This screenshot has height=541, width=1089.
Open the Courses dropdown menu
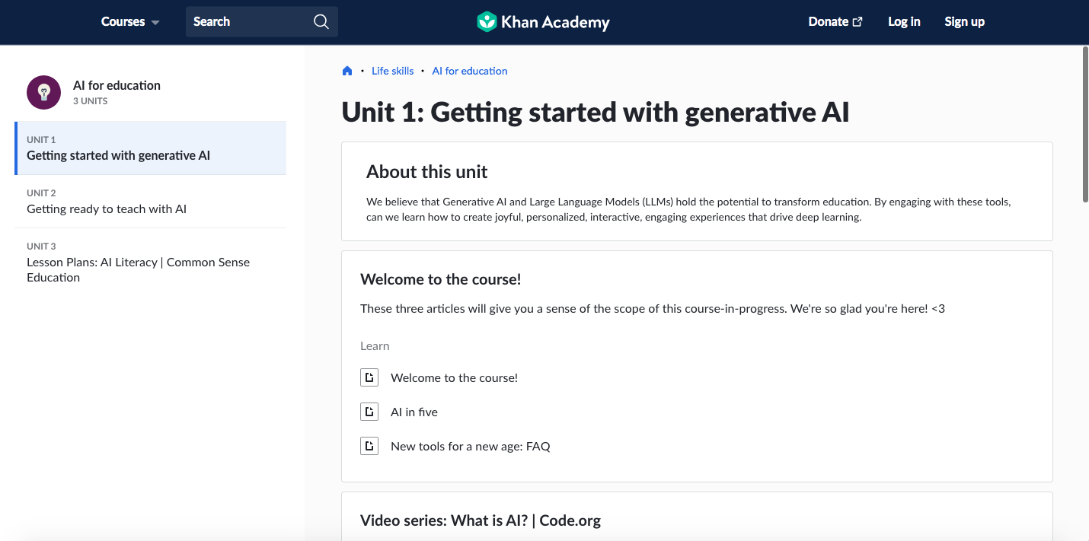coord(130,22)
